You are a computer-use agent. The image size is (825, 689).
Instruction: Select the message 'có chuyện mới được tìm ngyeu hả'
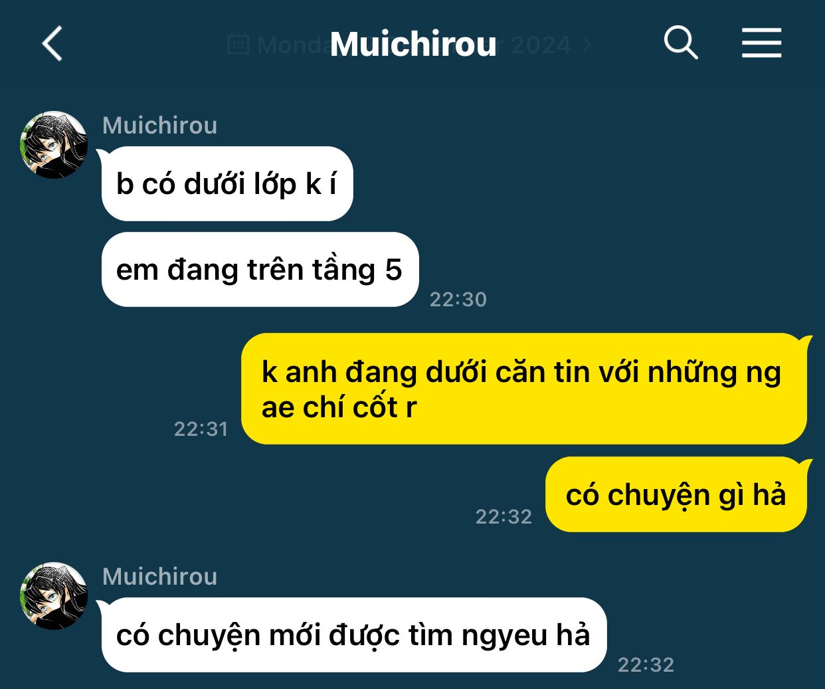[x=354, y=635]
